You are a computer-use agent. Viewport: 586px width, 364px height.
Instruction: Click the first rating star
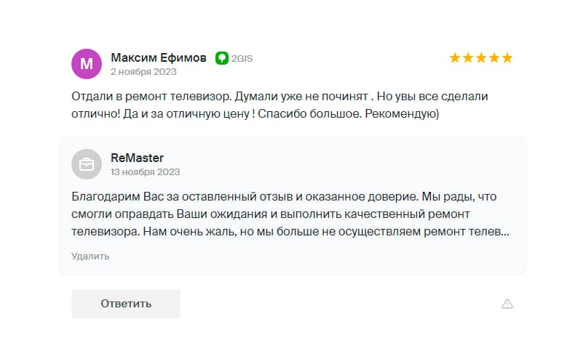pyautogui.click(x=455, y=58)
